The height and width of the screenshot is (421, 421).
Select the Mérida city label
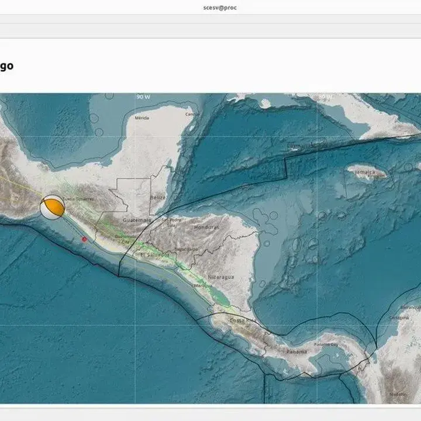tap(142, 118)
